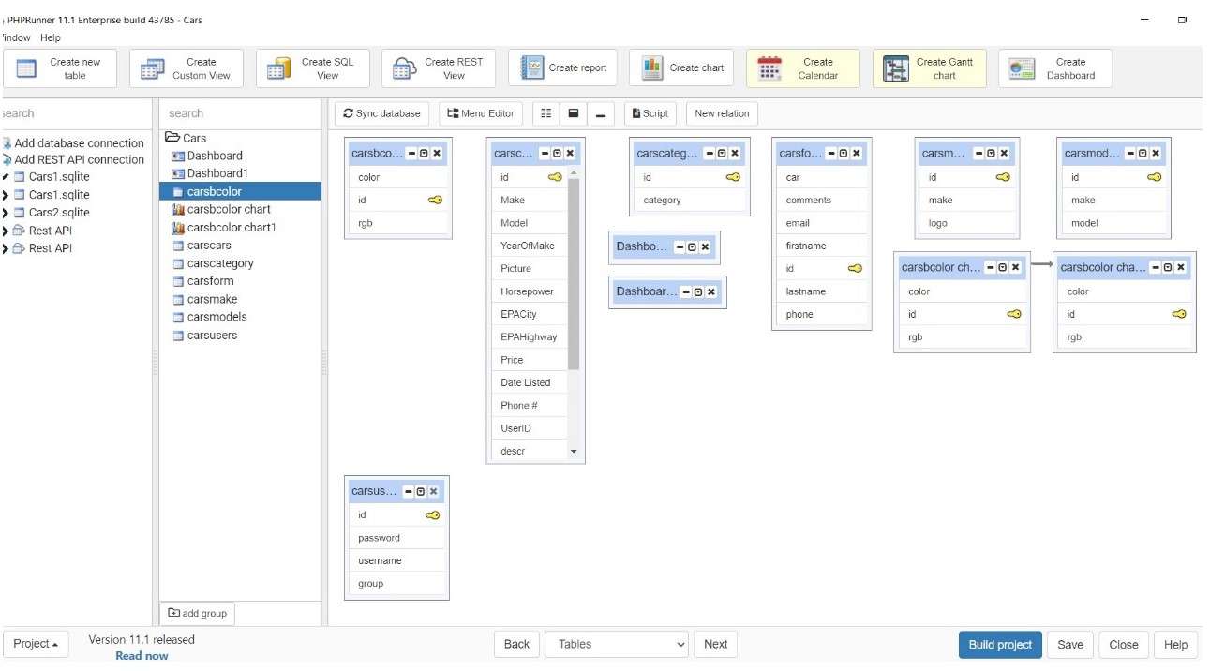
Task: Close the carsusers table box with X
Action: point(433,491)
